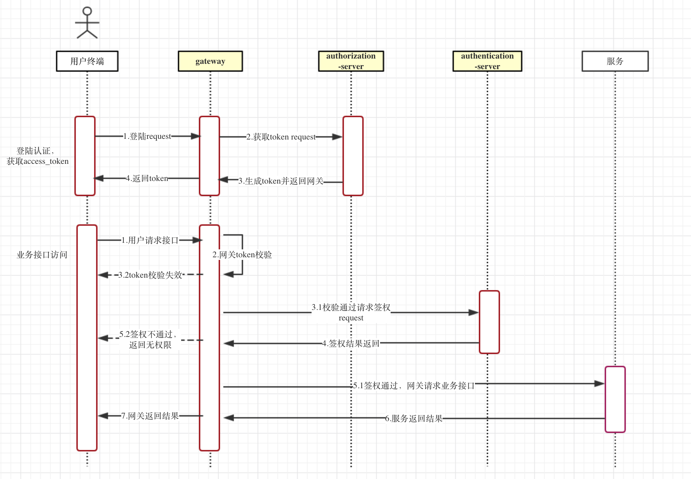Select the 7.网关返回结果 message label
The height and width of the screenshot is (479, 691).
pyautogui.click(x=150, y=416)
